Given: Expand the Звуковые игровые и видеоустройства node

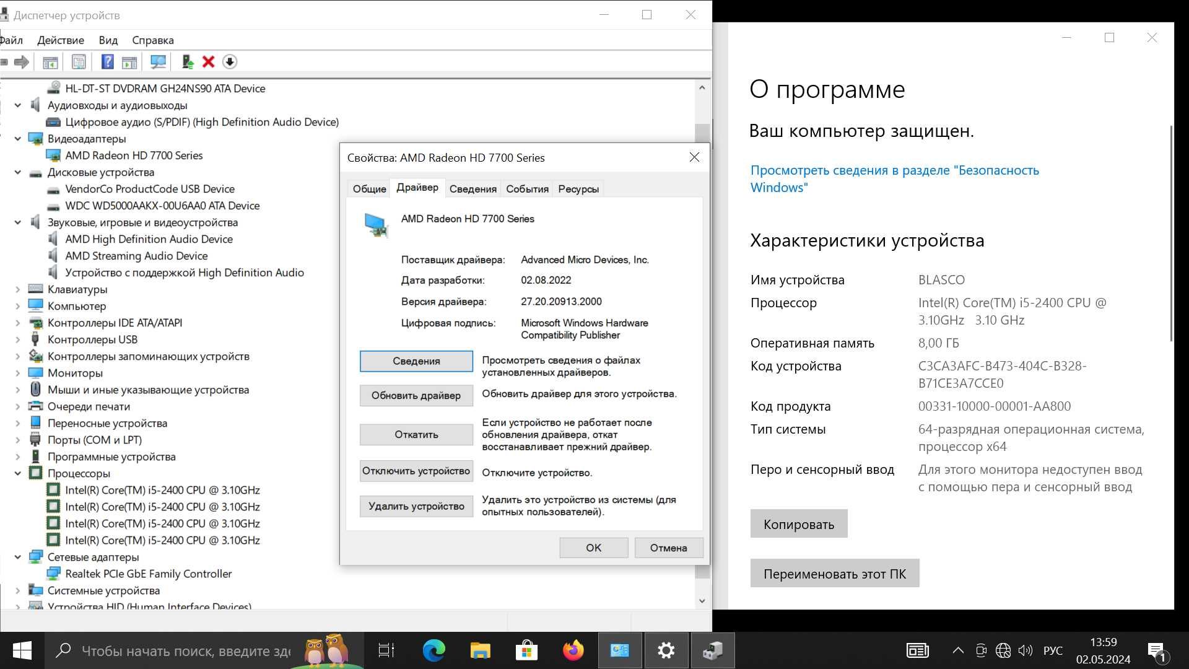Looking at the screenshot, I should tap(18, 222).
